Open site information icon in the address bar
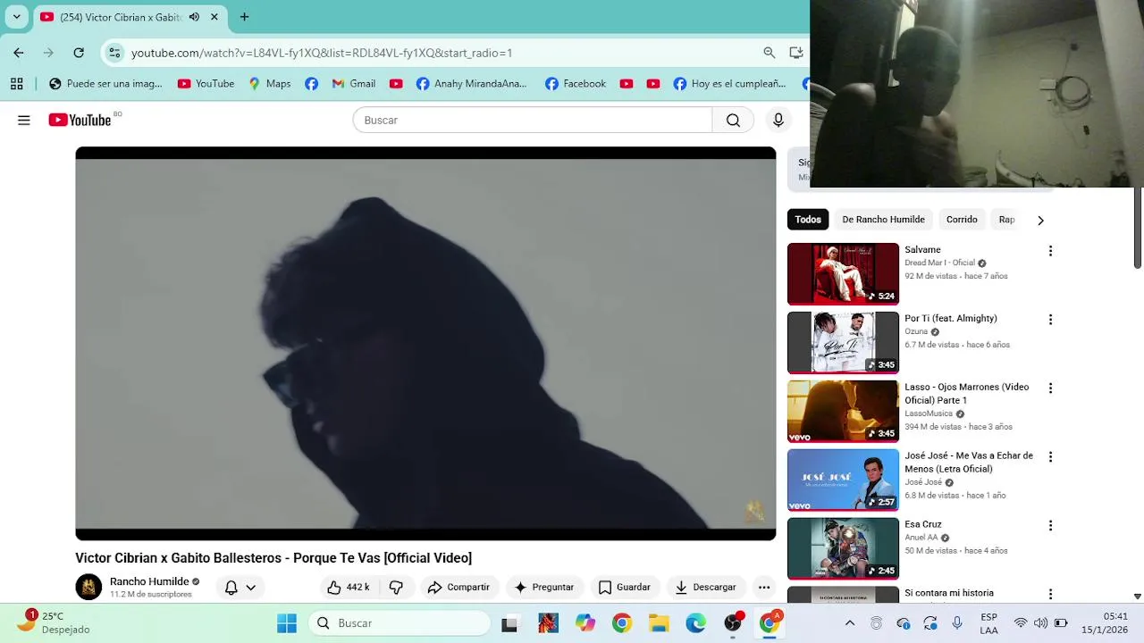This screenshot has width=1144, height=643. click(114, 53)
